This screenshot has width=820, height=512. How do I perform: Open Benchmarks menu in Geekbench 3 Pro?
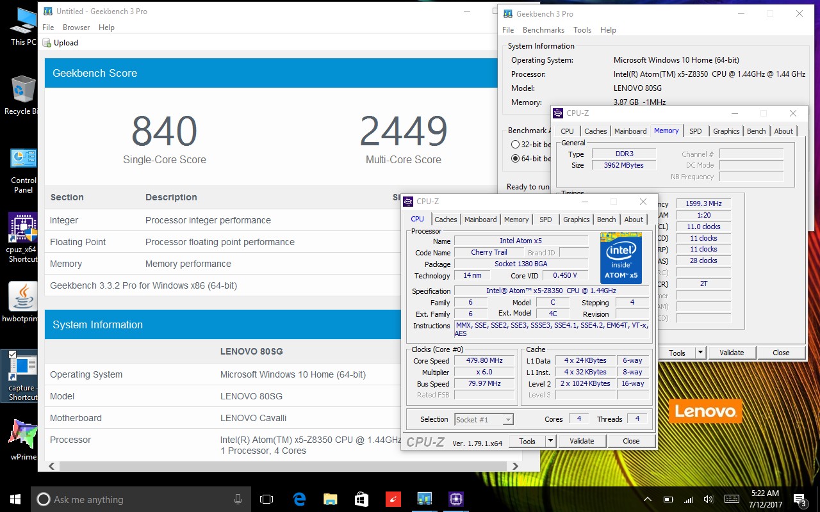[x=543, y=30]
